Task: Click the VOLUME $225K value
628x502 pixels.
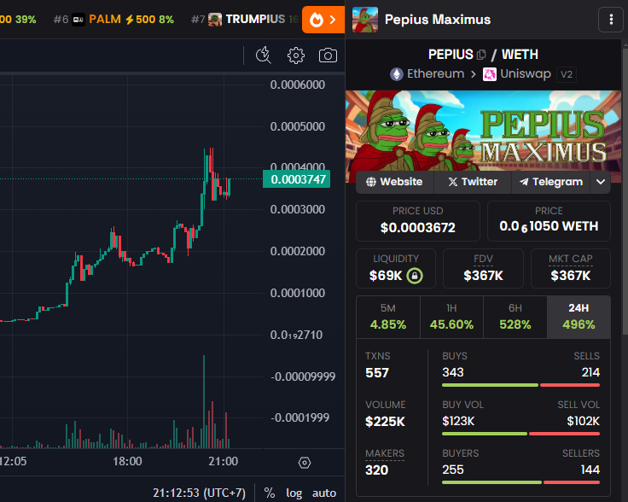Action: point(385,422)
